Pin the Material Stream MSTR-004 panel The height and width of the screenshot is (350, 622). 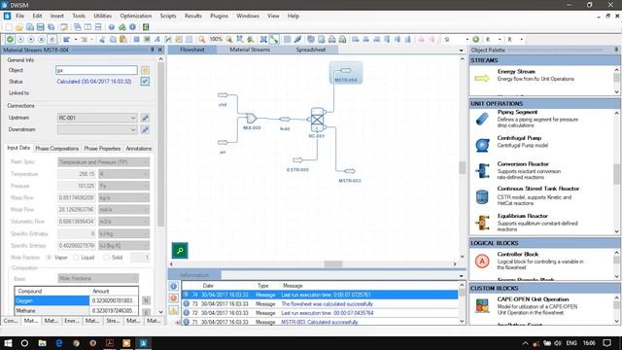(153, 50)
